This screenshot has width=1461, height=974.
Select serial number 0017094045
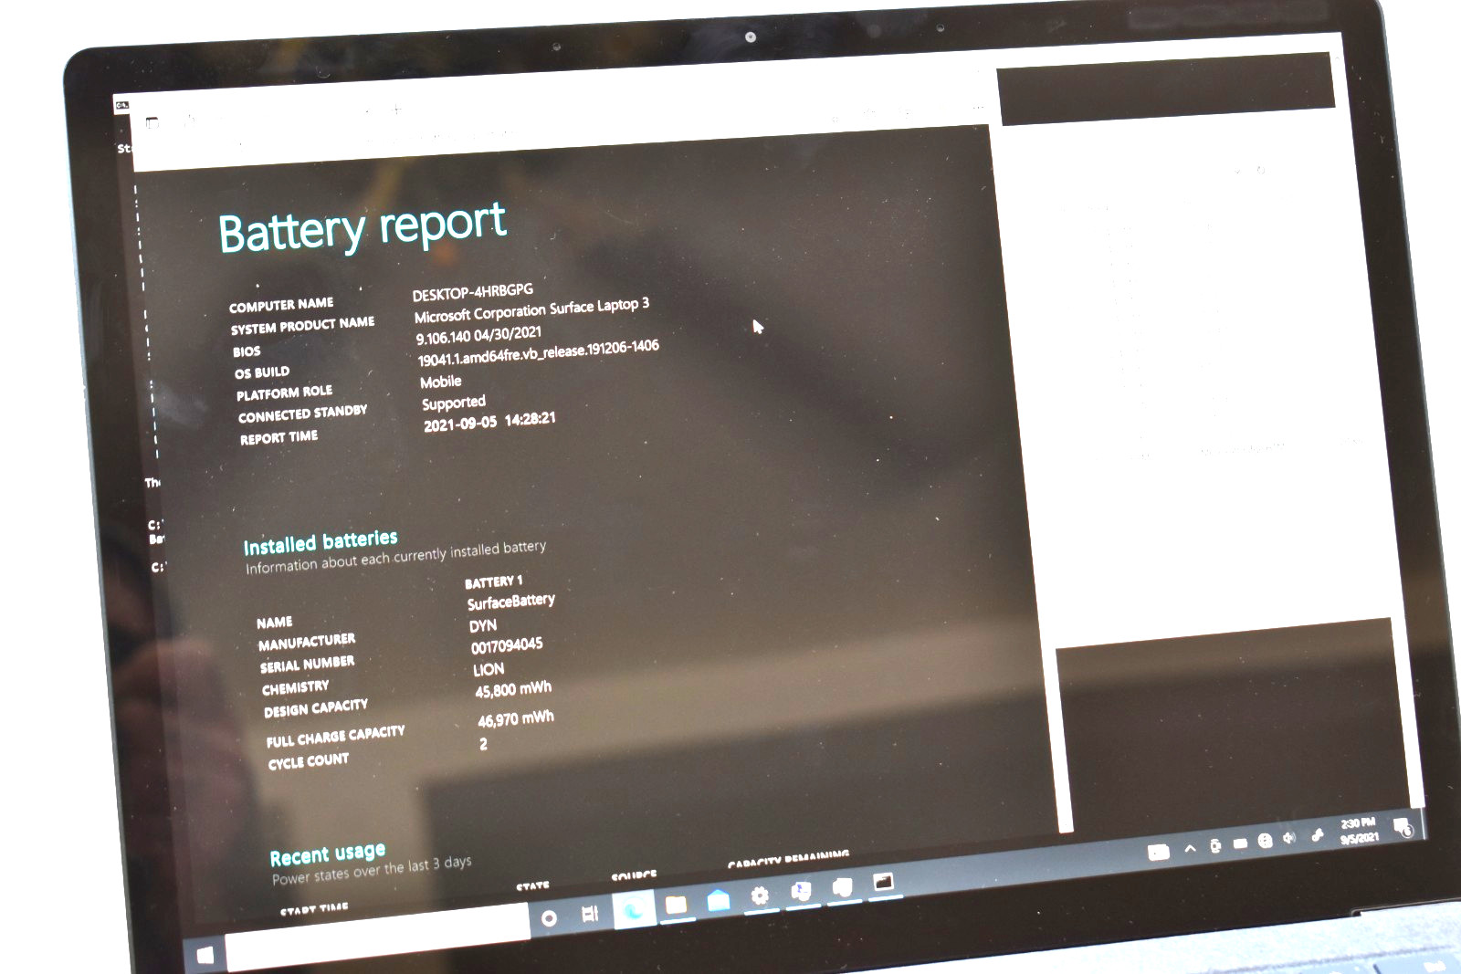507,646
